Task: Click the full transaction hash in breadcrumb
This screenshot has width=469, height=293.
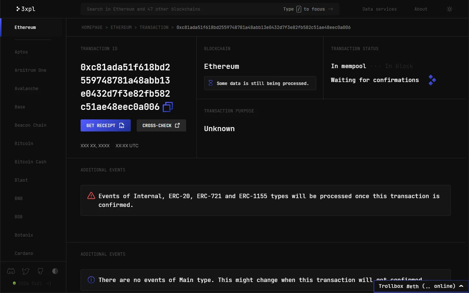Action: point(263,27)
